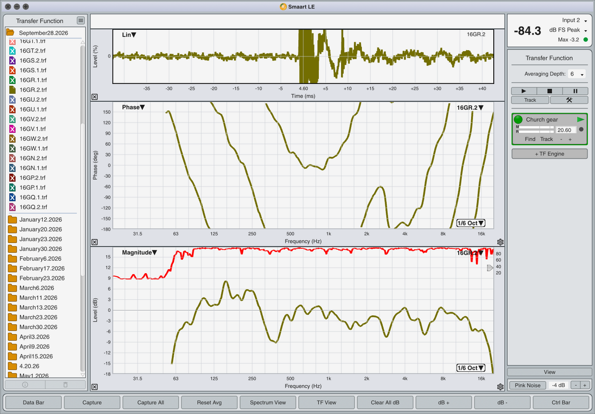This screenshot has height=414, width=595.
Task: Open the Averaging Depth dropdown
Action: 577,74
